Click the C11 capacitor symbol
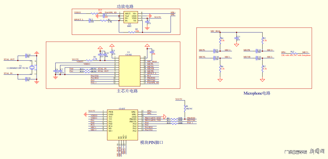 click(x=237, y=38)
